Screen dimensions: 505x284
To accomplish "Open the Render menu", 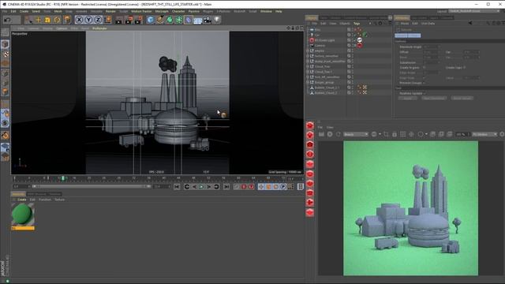I will click(110, 11).
